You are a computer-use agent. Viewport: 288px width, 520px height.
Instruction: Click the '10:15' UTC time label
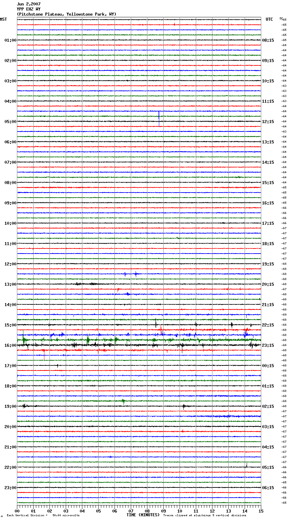coord(268,81)
